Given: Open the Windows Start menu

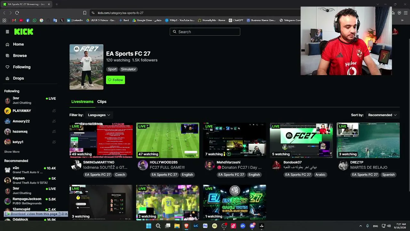Looking at the screenshot, I should (x=149, y=226).
